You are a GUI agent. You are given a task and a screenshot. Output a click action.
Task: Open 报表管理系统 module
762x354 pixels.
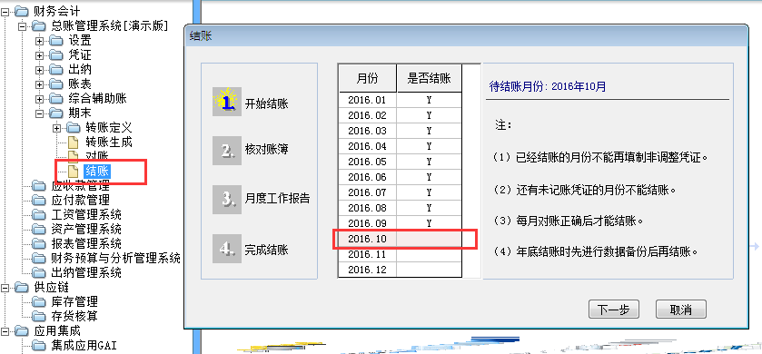[86, 243]
